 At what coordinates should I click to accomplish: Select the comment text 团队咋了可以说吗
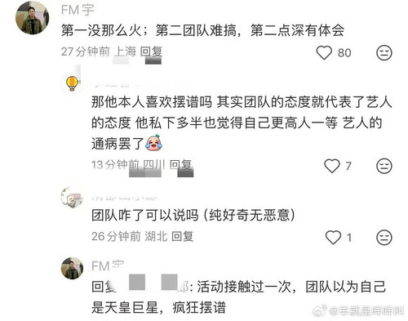tap(145, 216)
